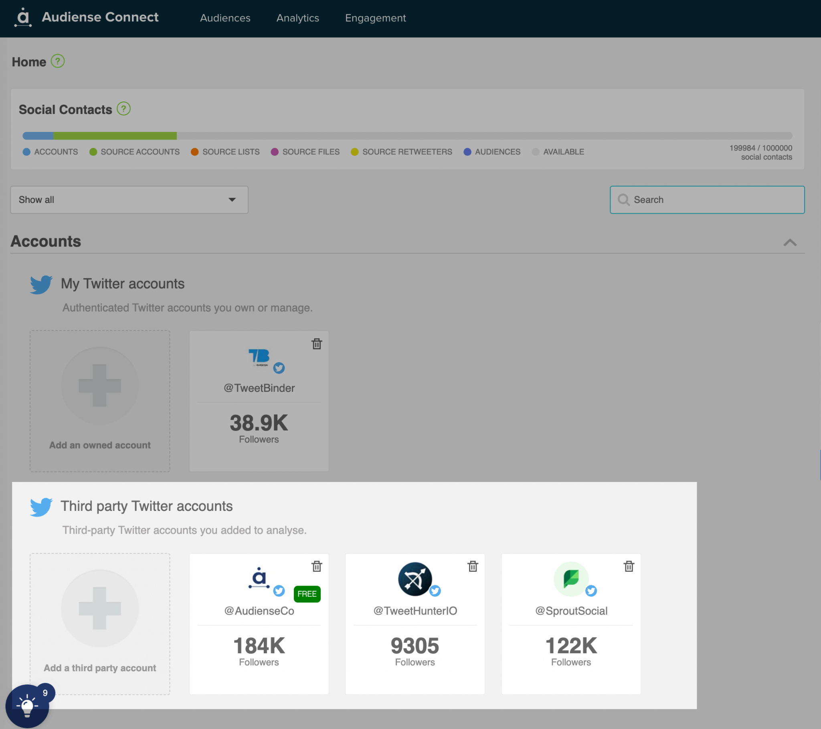Click the help icon next to Home

[x=58, y=61]
